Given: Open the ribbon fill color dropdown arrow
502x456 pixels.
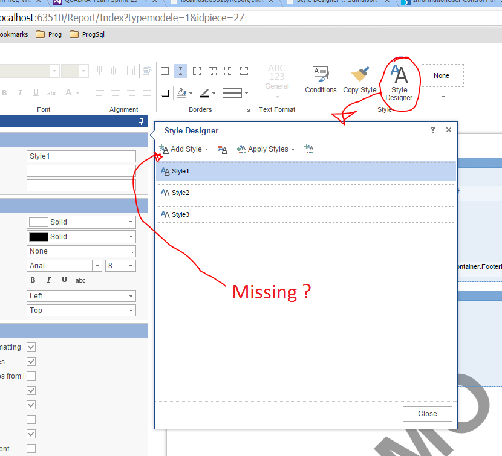Looking at the screenshot, I should click(191, 94).
